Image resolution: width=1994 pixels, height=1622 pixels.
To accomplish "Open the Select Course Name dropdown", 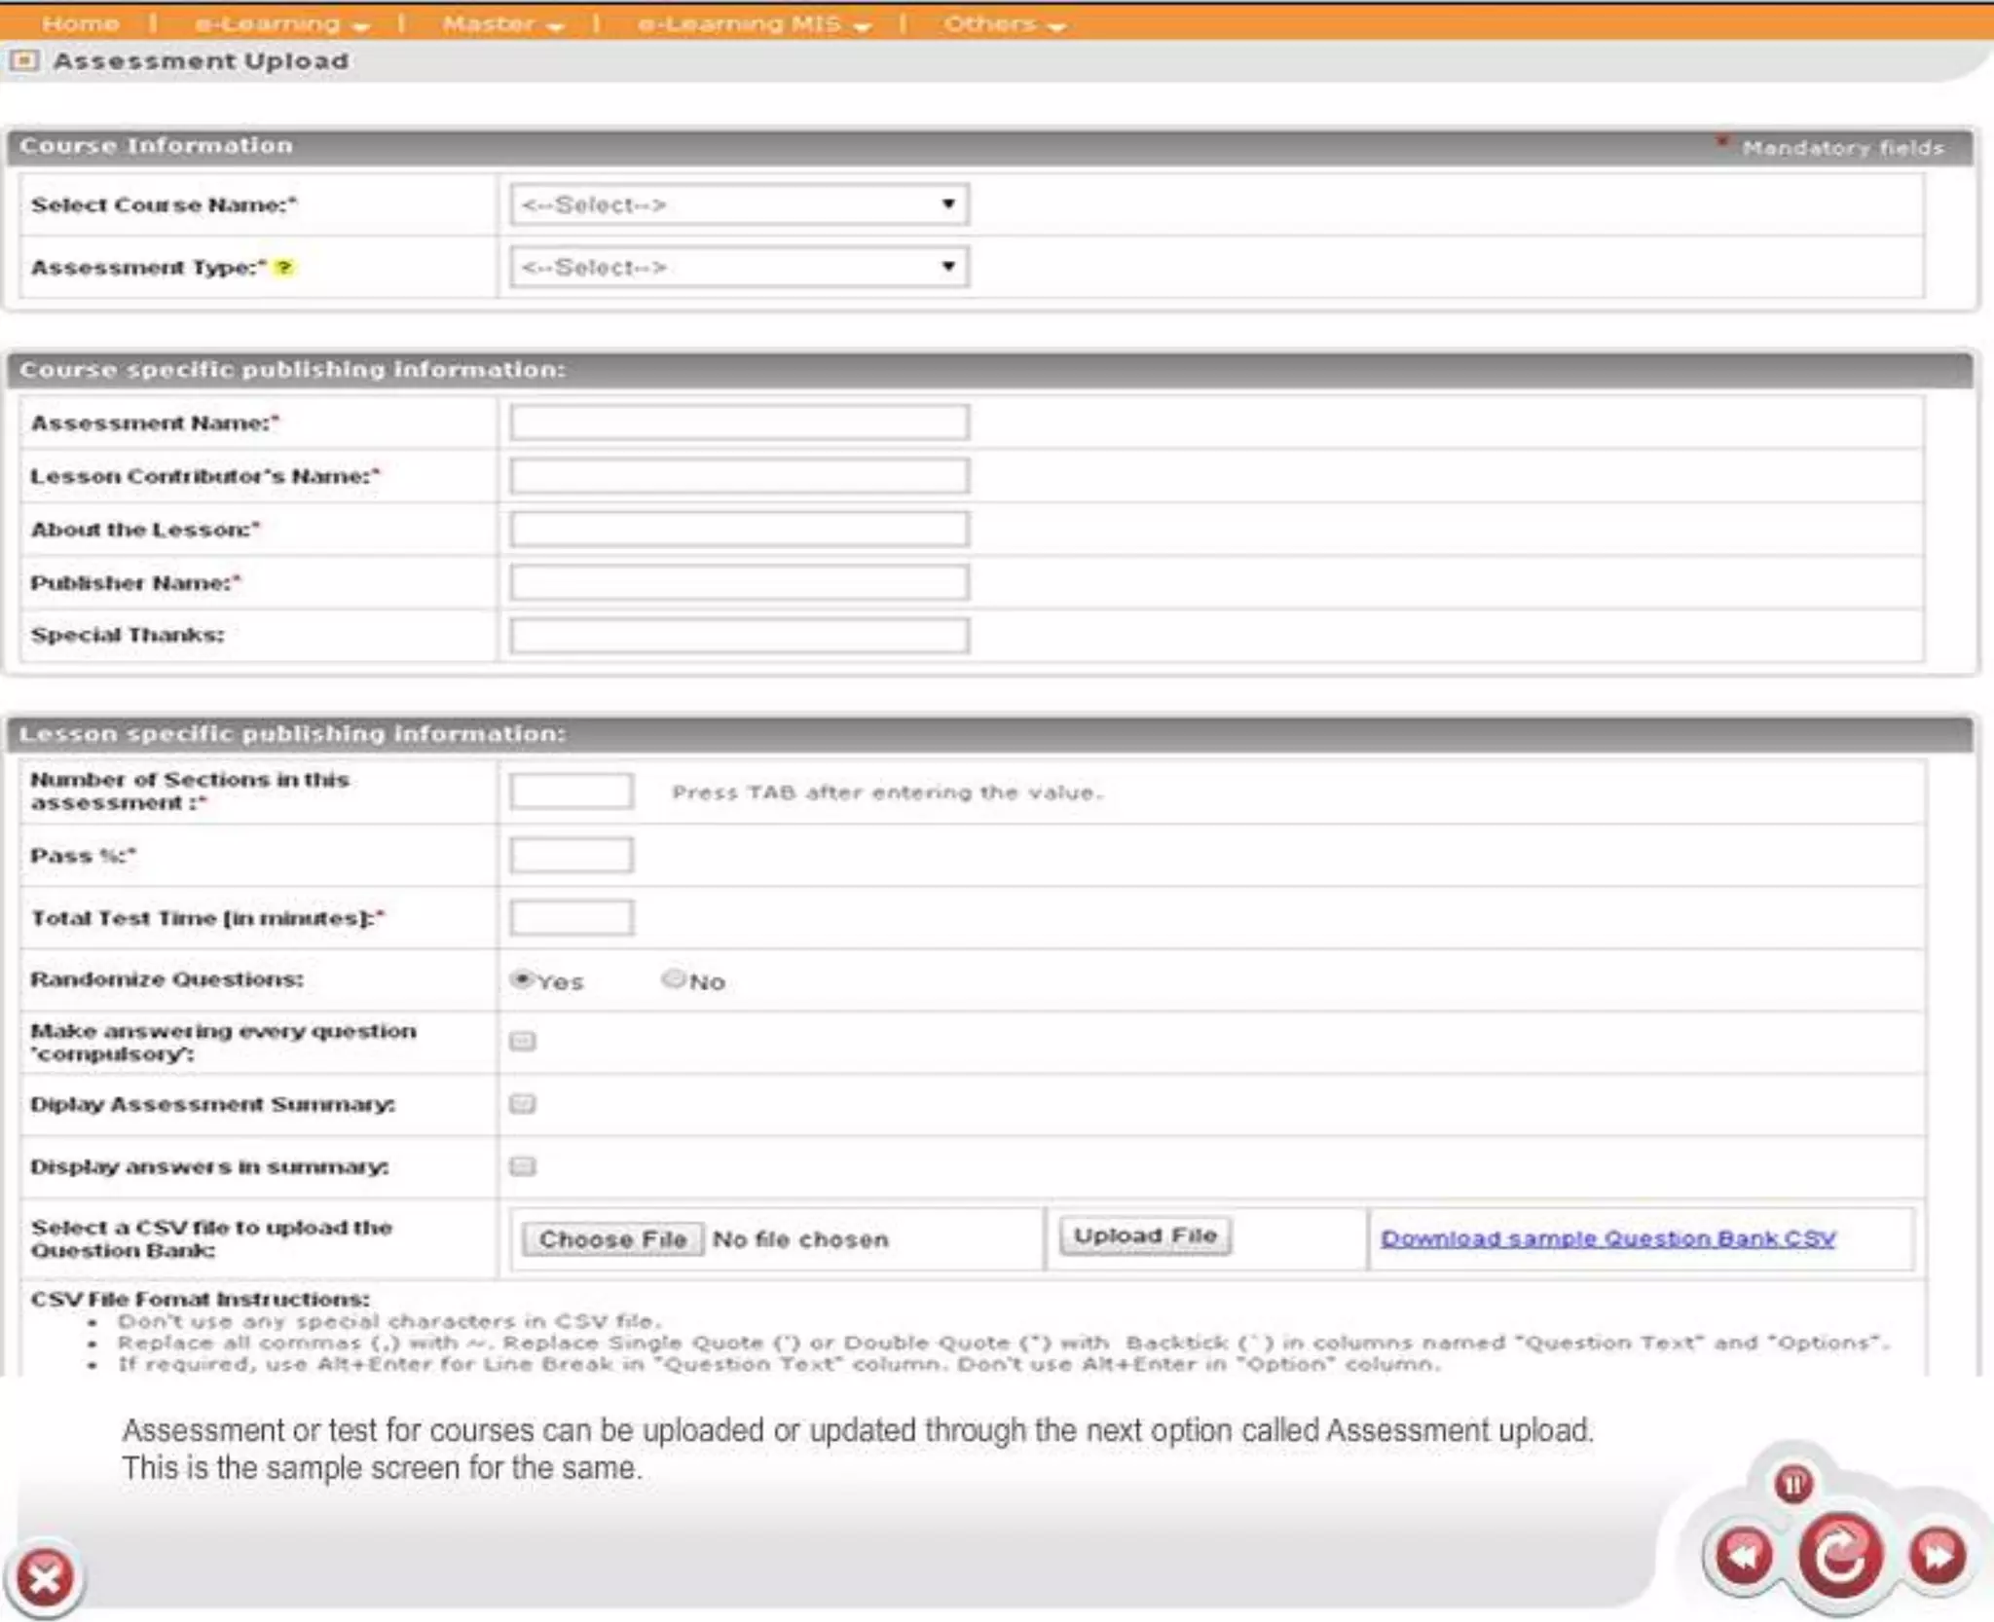I will [x=739, y=204].
